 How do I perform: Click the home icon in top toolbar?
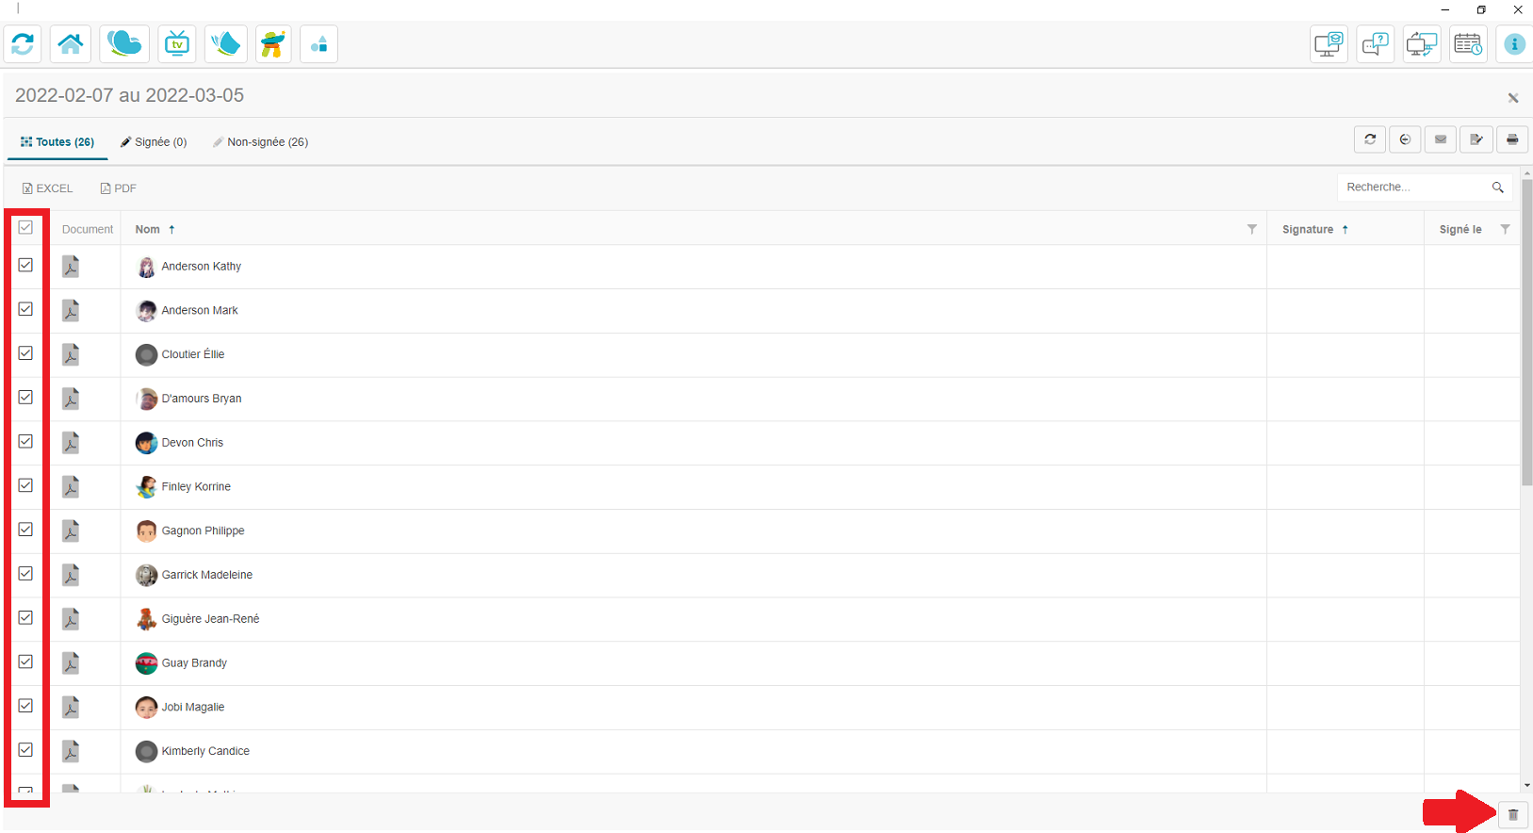[x=71, y=44]
